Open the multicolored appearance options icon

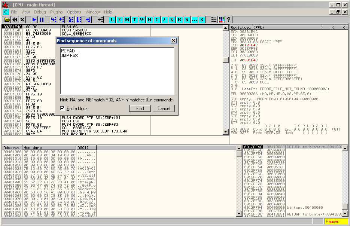pyautogui.click(x=222, y=19)
